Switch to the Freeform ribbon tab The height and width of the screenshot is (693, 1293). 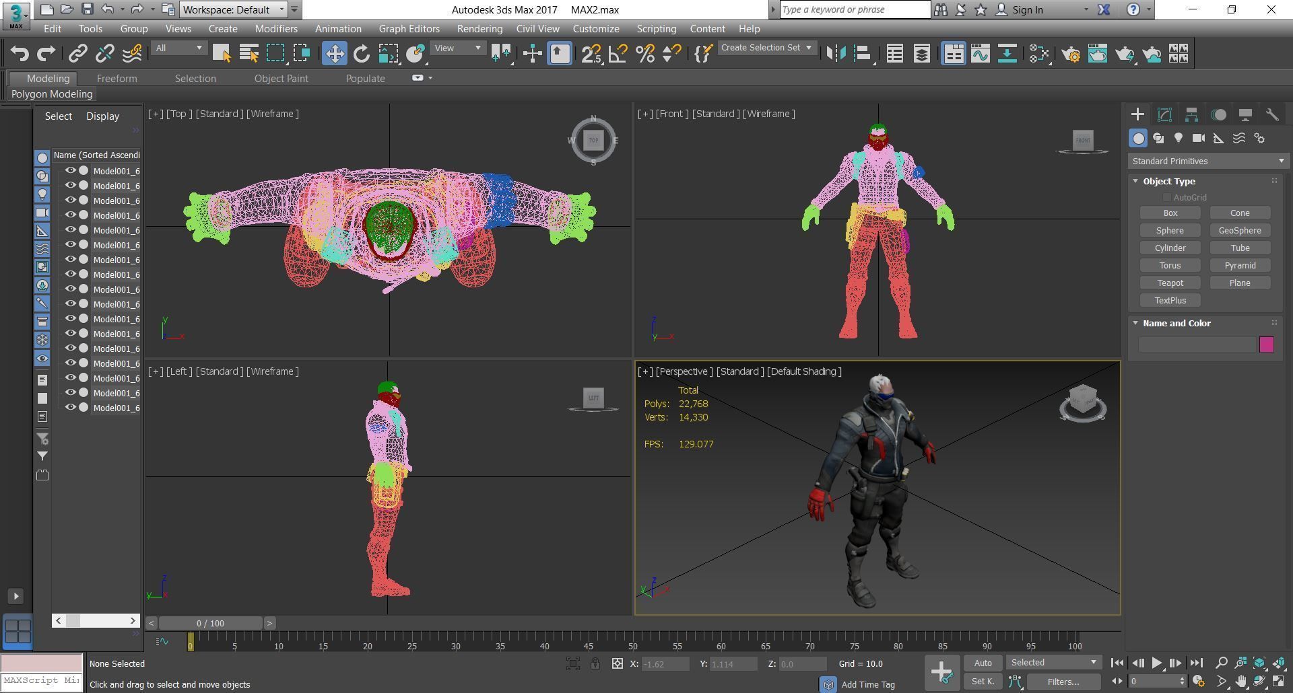pos(117,79)
